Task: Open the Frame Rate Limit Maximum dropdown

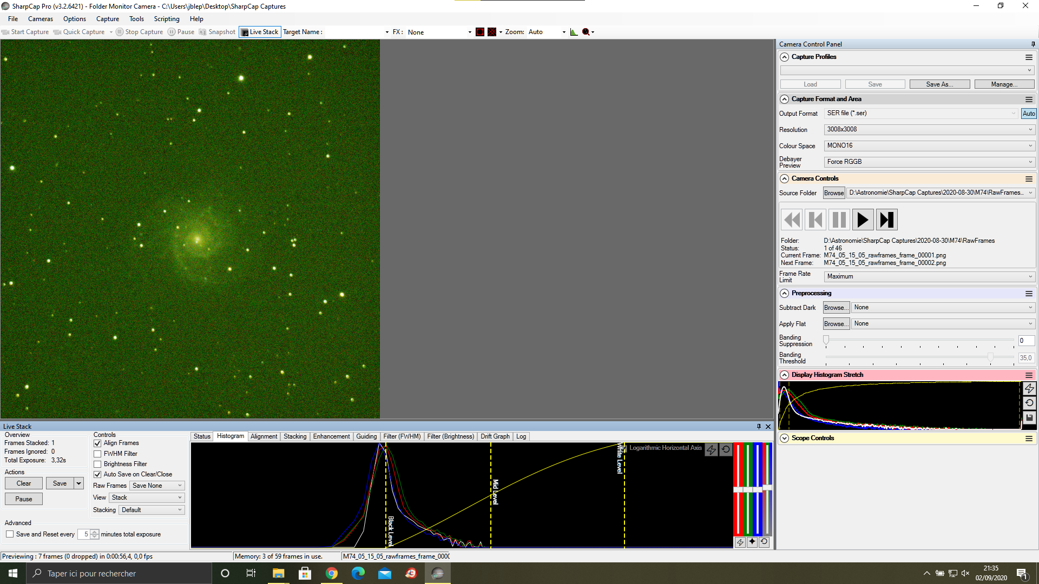Action: (929, 277)
